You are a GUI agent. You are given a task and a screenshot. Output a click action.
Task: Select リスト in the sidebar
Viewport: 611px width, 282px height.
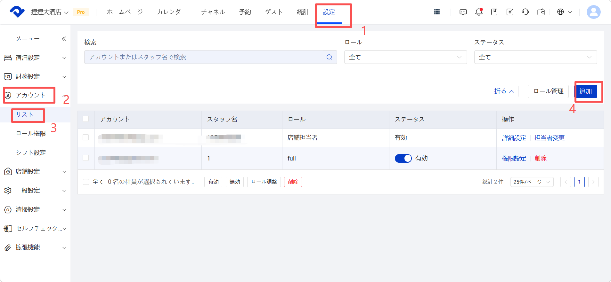[25, 114]
